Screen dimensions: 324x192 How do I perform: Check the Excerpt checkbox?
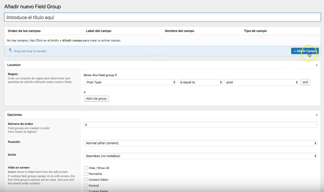(x=85, y=186)
